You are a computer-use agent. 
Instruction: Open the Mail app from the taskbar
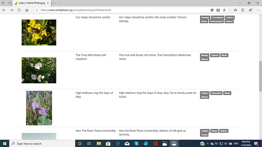[x=127, y=144]
